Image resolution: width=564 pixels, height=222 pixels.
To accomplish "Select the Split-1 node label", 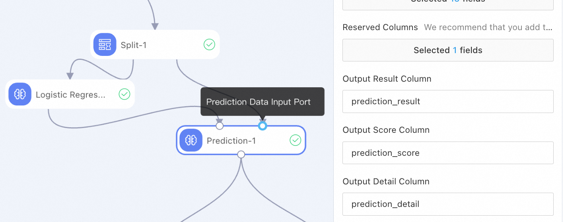I will click(x=134, y=45).
